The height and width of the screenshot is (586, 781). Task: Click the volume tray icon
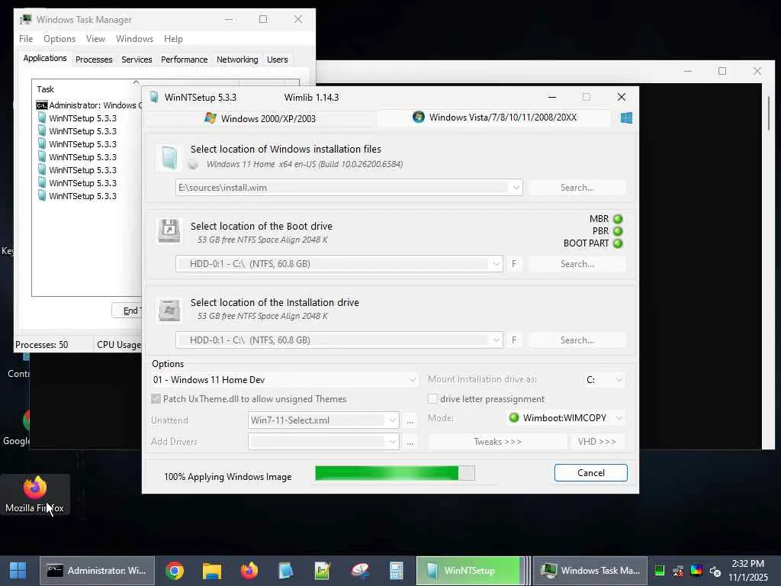[715, 571]
